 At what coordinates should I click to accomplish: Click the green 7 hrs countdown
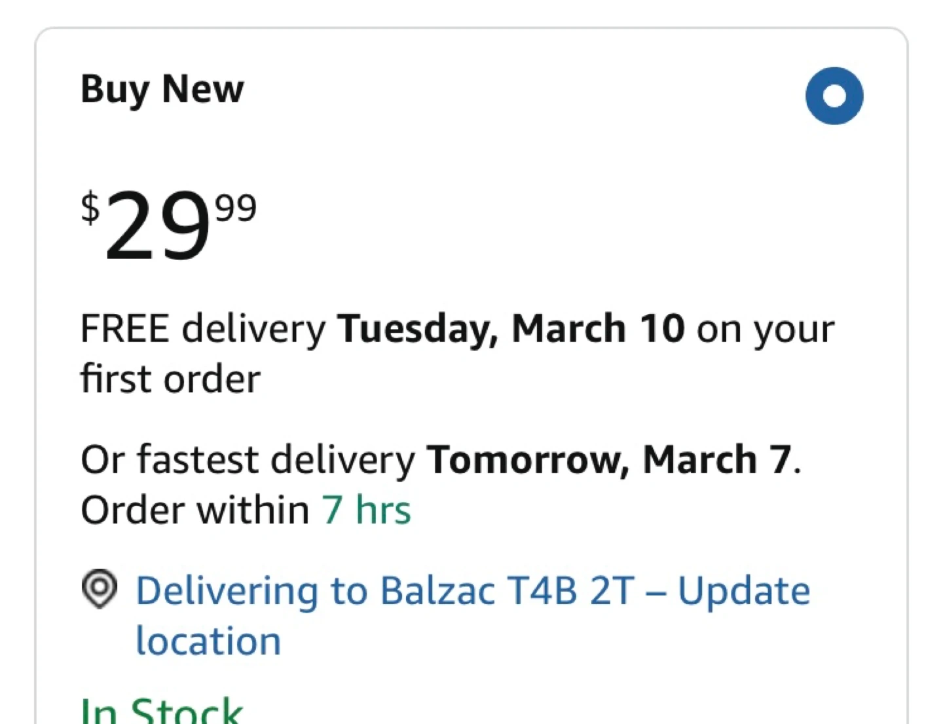(x=366, y=510)
